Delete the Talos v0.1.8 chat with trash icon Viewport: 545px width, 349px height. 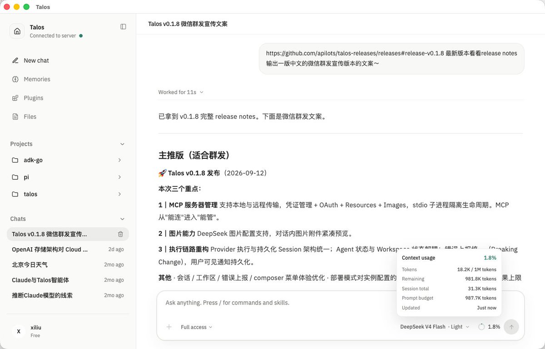click(120, 234)
